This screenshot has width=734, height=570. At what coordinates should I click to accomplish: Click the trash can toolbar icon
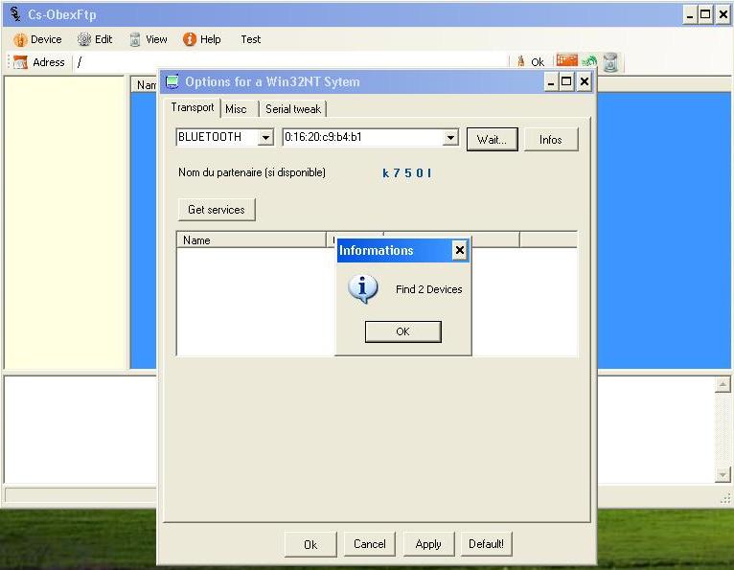609,62
